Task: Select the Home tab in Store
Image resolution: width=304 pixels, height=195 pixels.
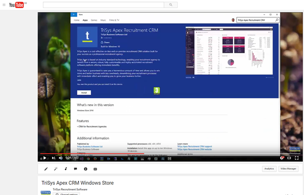Action: coord(77,20)
